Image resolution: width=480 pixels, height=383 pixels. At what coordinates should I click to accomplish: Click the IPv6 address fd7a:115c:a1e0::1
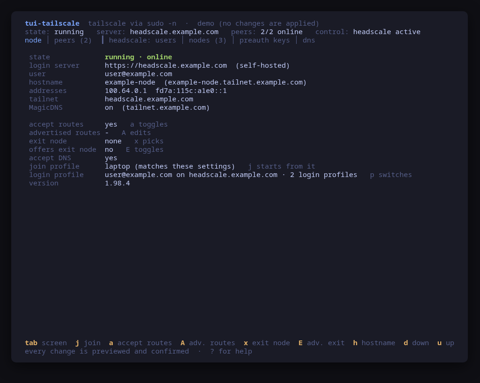tap(191, 91)
